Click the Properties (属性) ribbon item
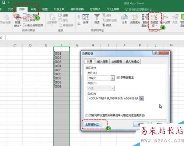184x146 pixels. [63, 20]
